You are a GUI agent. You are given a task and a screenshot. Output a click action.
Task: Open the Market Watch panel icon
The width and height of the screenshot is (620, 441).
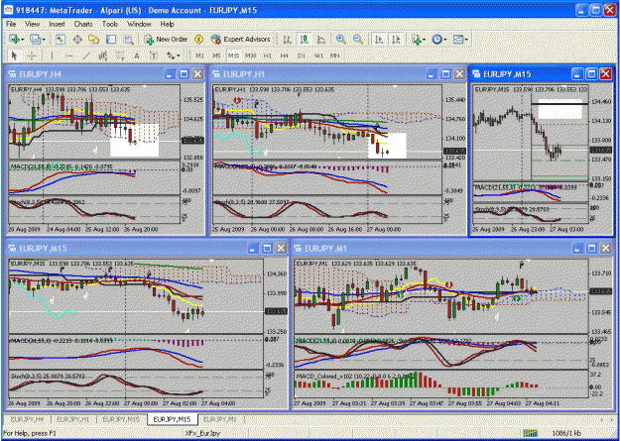tap(61, 39)
